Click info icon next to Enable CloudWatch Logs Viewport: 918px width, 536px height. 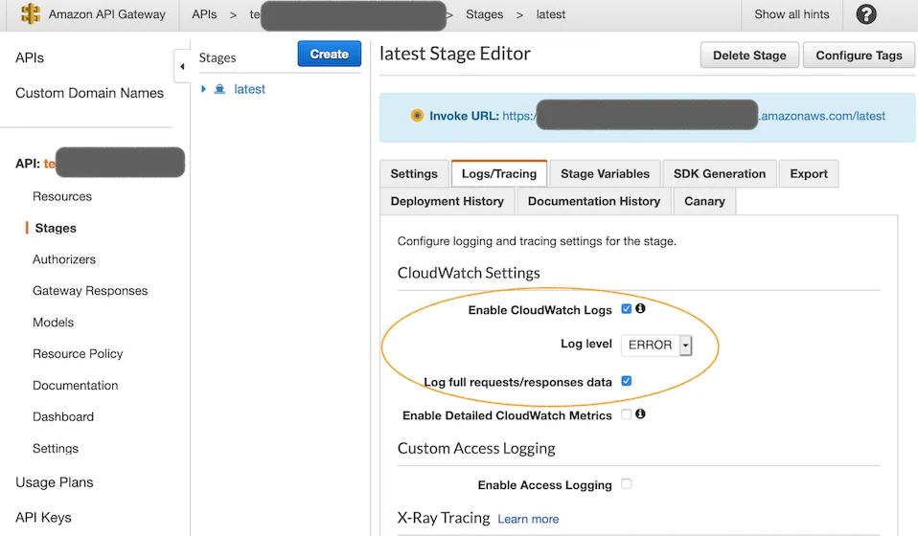click(640, 308)
